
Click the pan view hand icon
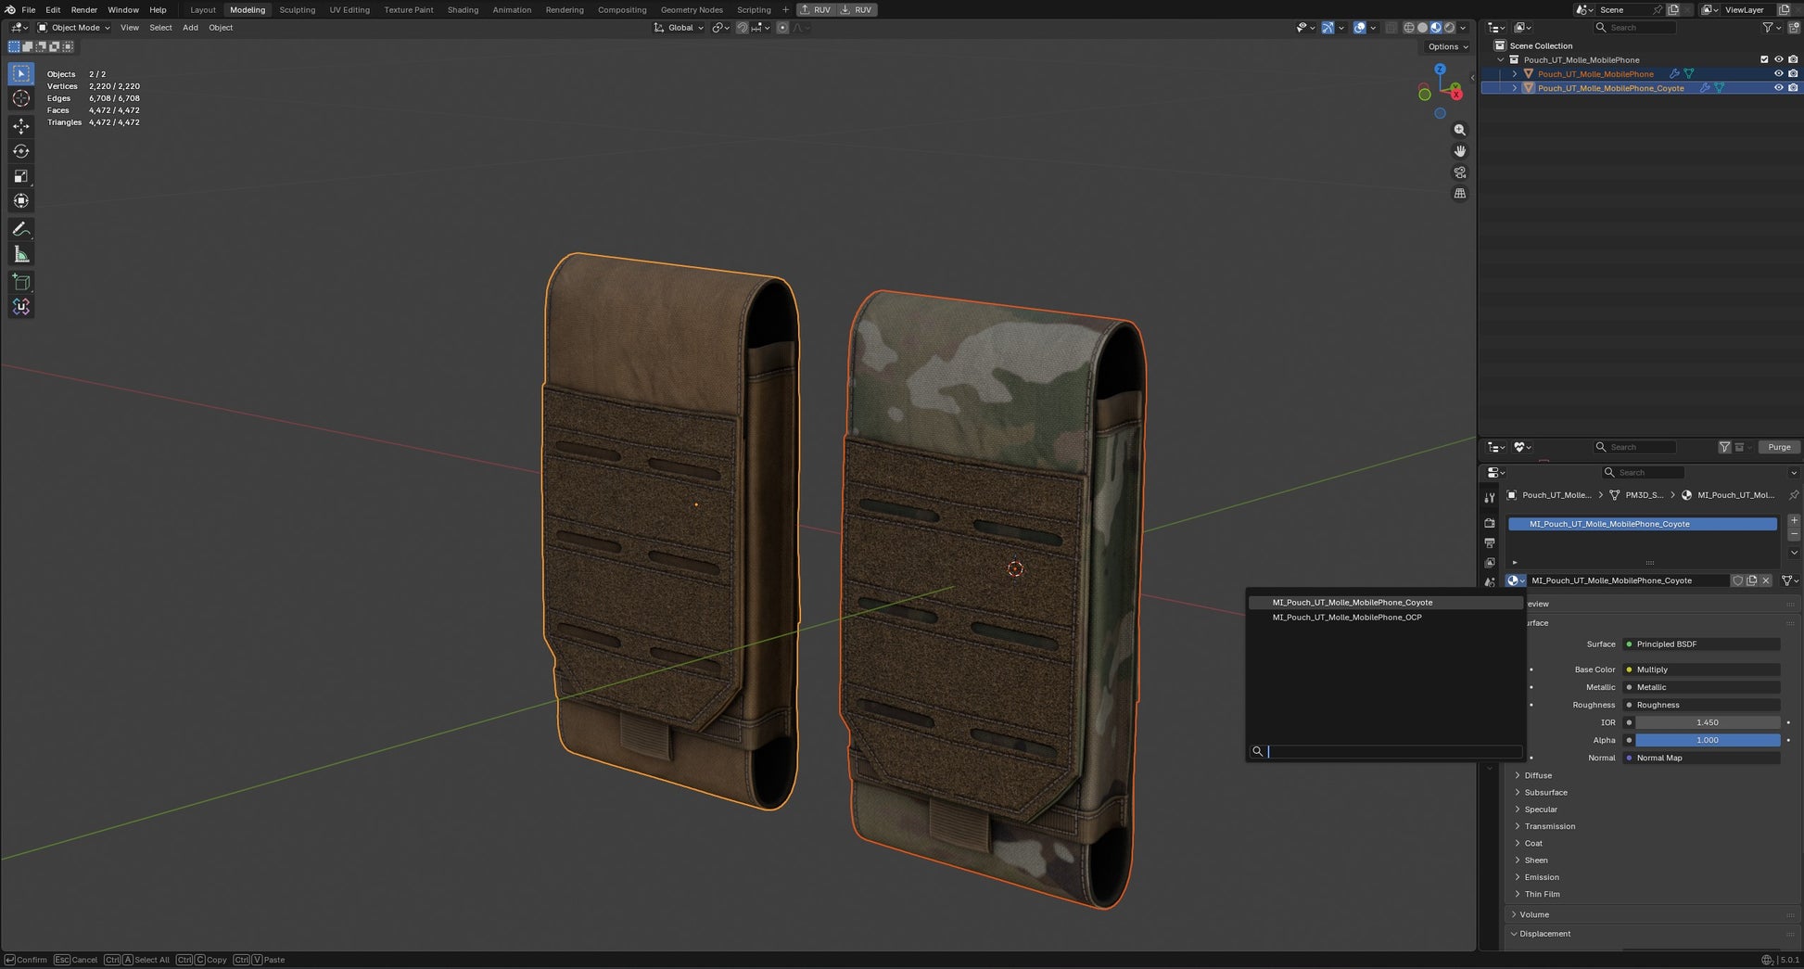pos(1460,151)
